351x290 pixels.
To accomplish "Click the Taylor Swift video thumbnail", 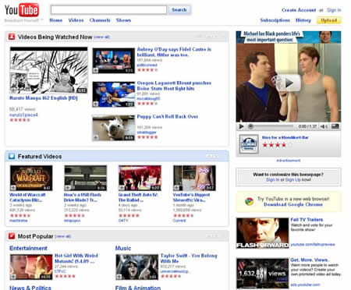I will [x=137, y=267].
